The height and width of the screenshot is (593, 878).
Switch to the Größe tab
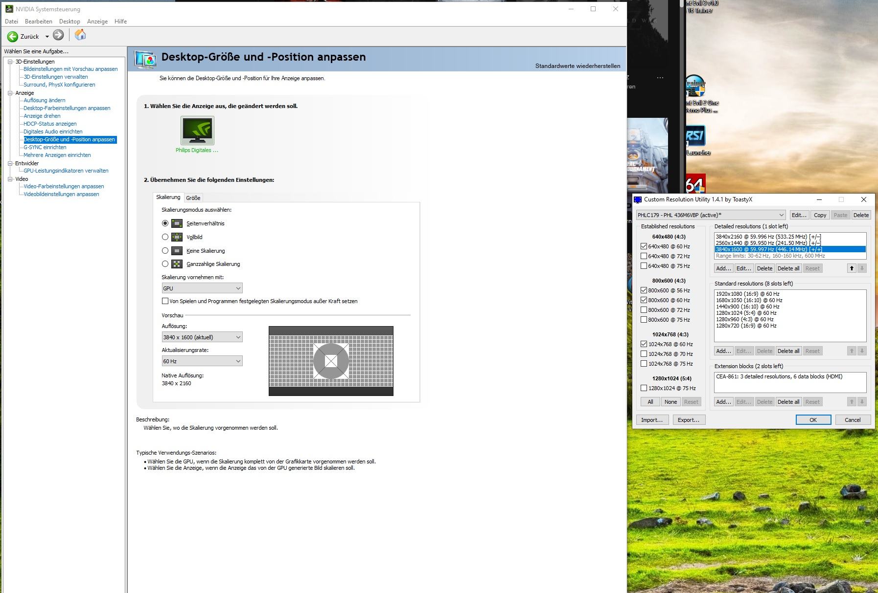tap(193, 198)
